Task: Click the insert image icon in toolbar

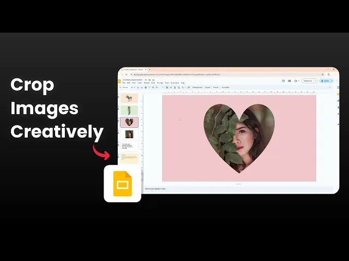Action: [x=175, y=88]
